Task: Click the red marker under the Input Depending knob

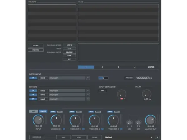Action: [122, 99]
